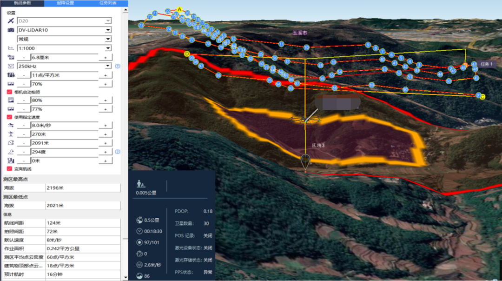502x281 pixels.
Task: Click the waypoint counter icon showing 97/101
Action: point(140,242)
